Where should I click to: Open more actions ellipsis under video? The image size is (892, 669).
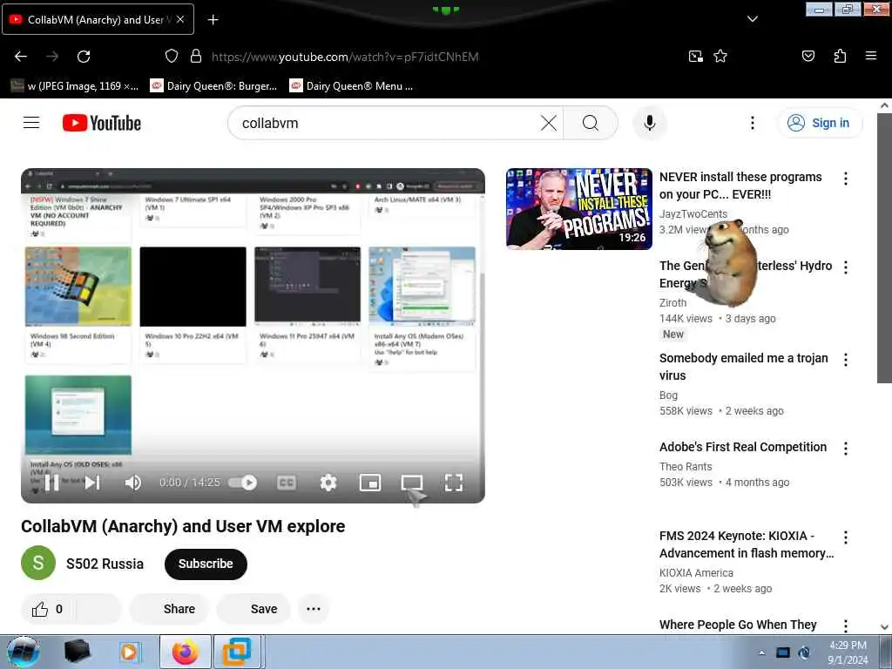(314, 609)
